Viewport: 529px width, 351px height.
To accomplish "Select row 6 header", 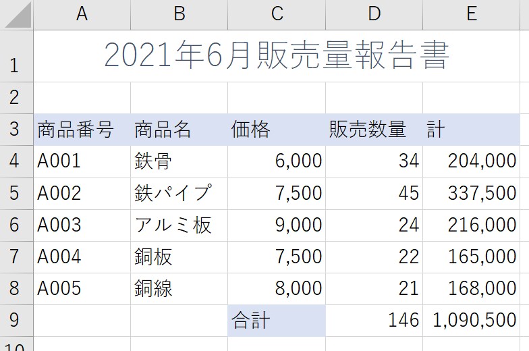I will [16, 225].
